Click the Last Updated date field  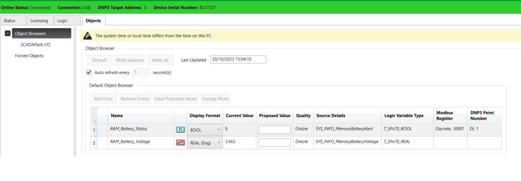point(238,60)
